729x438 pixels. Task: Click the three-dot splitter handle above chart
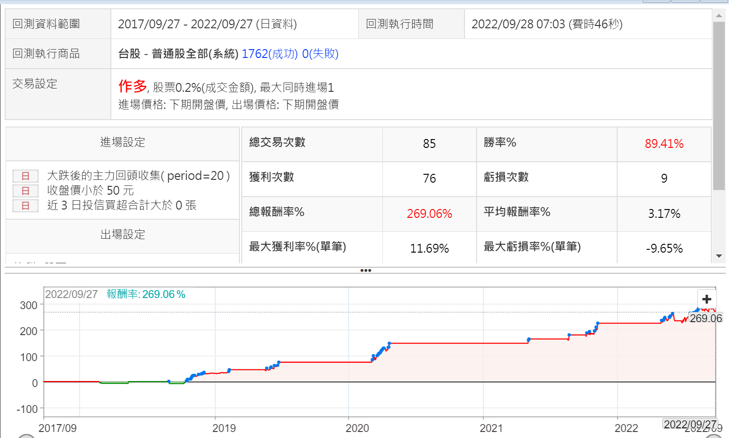366,270
